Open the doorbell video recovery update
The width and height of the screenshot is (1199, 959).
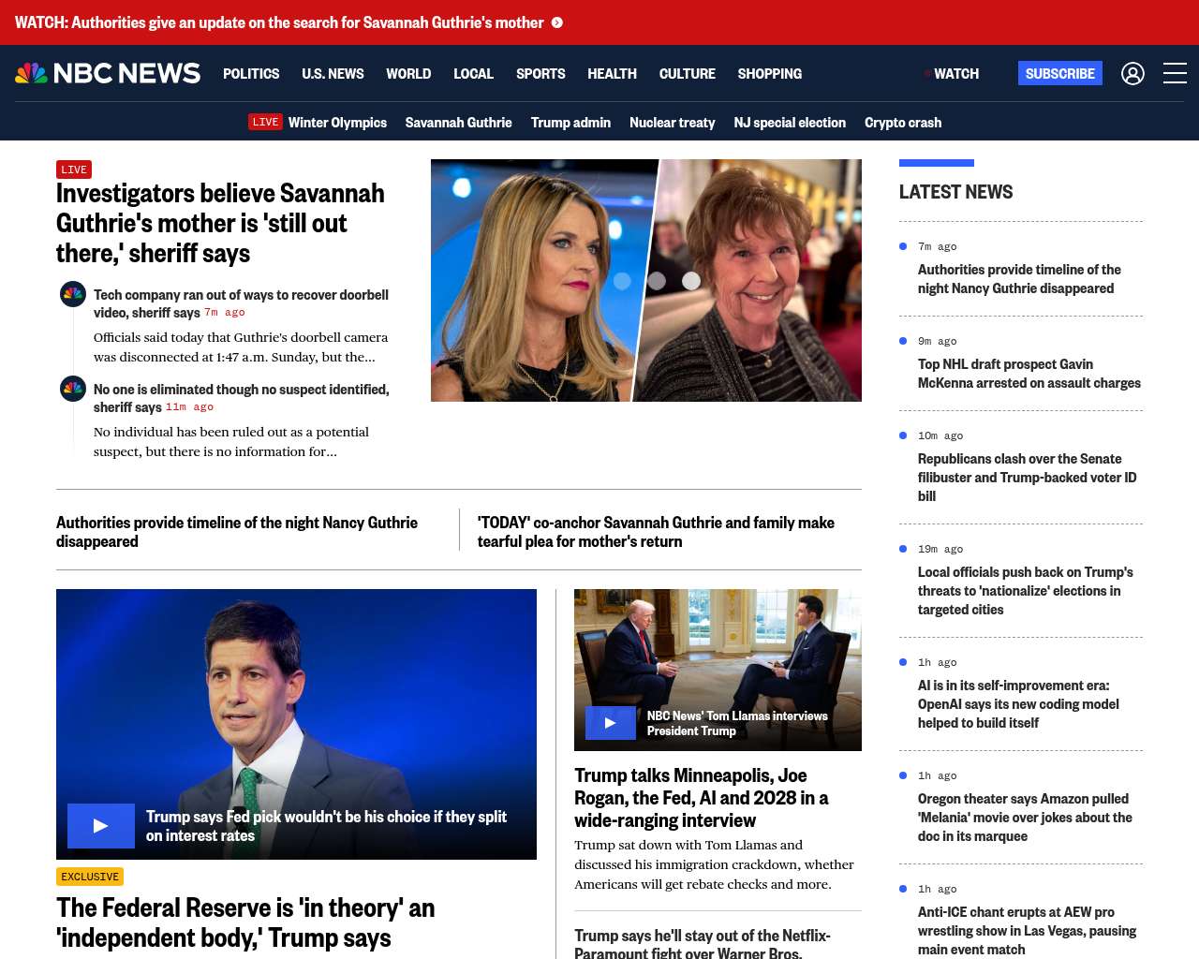point(241,303)
